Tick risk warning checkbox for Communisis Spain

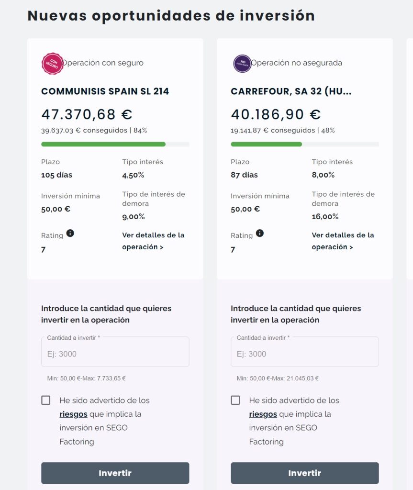[x=46, y=400]
